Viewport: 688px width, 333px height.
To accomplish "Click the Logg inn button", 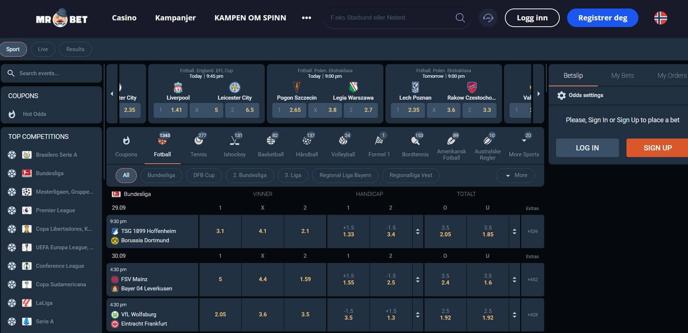I will pyautogui.click(x=532, y=18).
